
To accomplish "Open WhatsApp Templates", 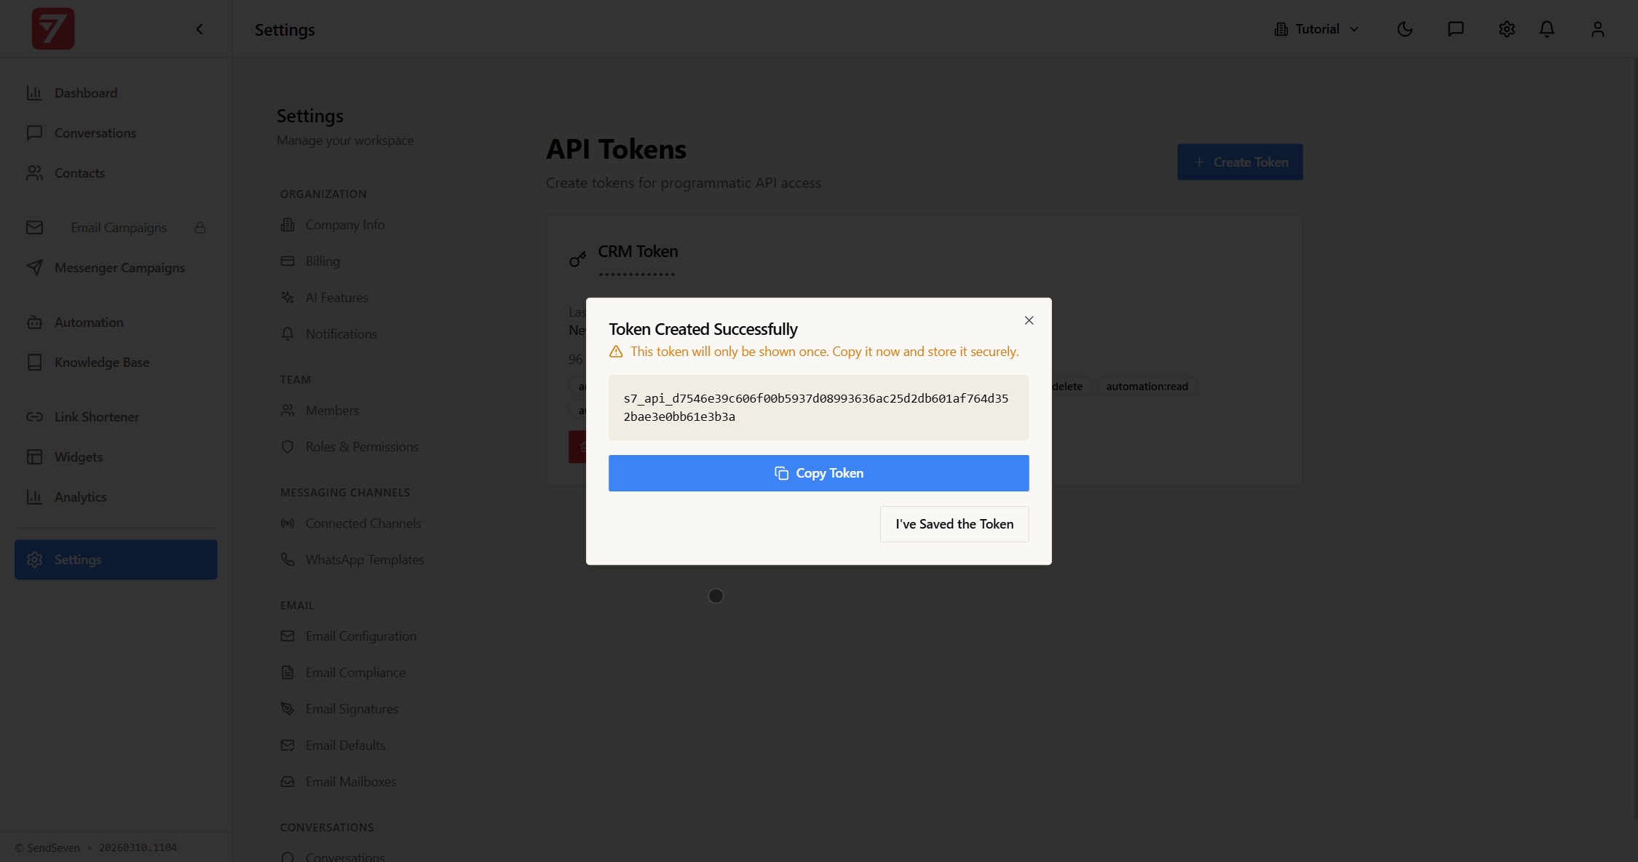I will pos(371,560).
